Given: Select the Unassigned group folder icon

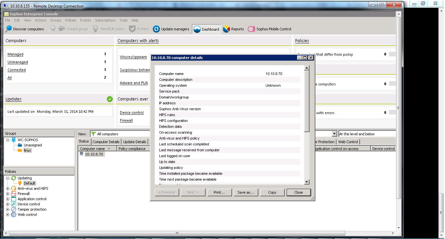Looking at the screenshot, I should pyautogui.click(x=20, y=145).
